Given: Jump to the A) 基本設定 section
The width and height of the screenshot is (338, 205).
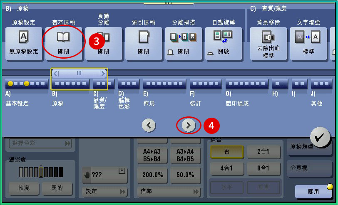Looking at the screenshot, I should [27, 84].
